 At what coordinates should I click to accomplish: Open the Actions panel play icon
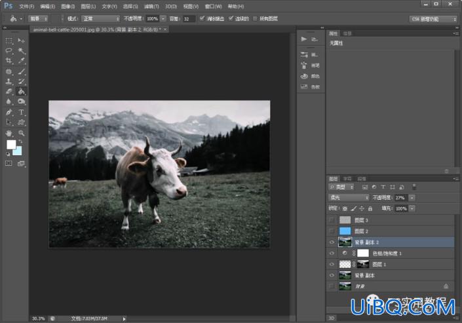click(304, 39)
